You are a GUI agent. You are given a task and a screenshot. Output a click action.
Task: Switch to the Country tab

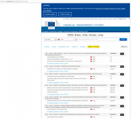coord(54,47)
